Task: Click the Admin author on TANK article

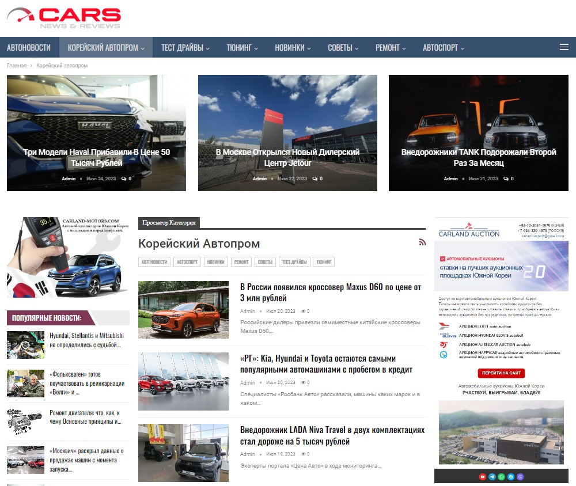Action: [x=451, y=179]
